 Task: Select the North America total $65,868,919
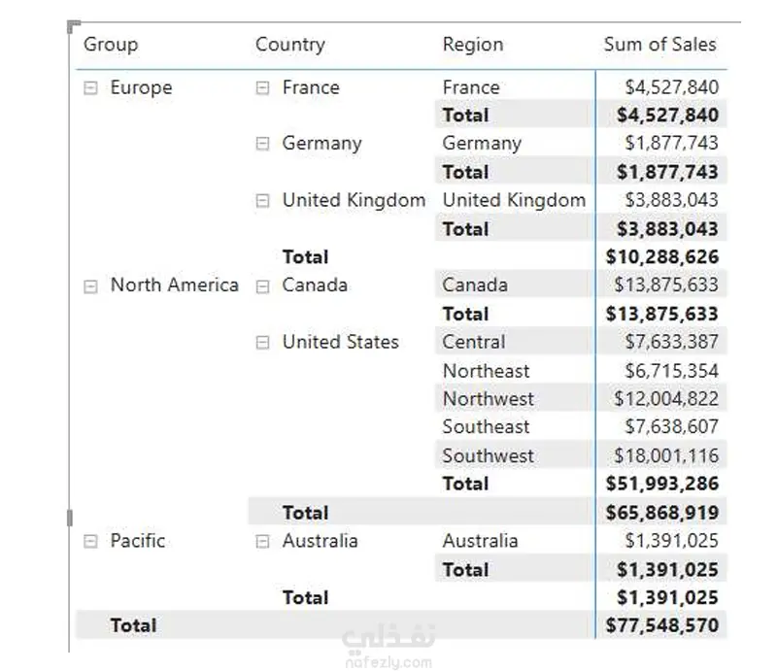tap(662, 513)
